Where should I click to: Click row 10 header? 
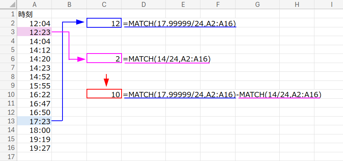click(8, 94)
